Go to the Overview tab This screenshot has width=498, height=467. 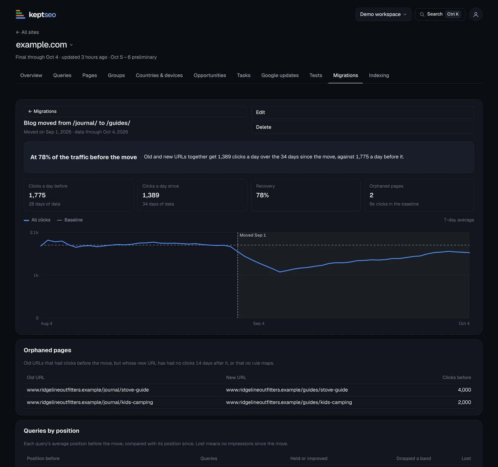[x=31, y=75]
